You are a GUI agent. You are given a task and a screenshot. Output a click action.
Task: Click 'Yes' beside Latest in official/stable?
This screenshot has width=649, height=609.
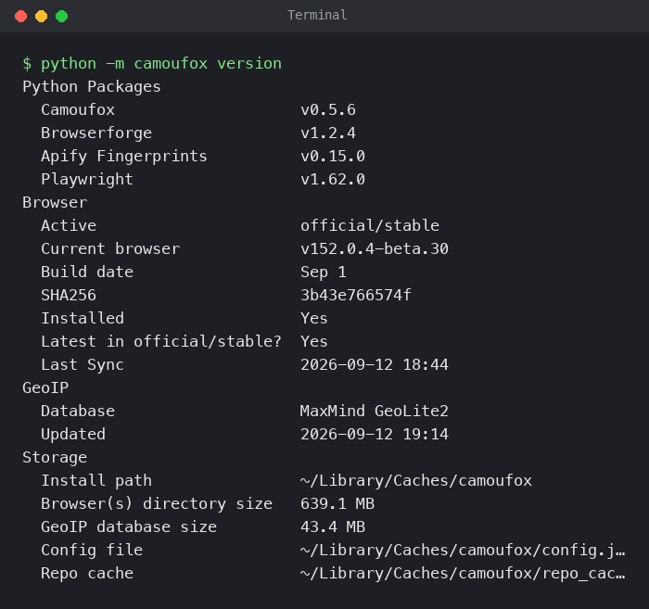(314, 342)
